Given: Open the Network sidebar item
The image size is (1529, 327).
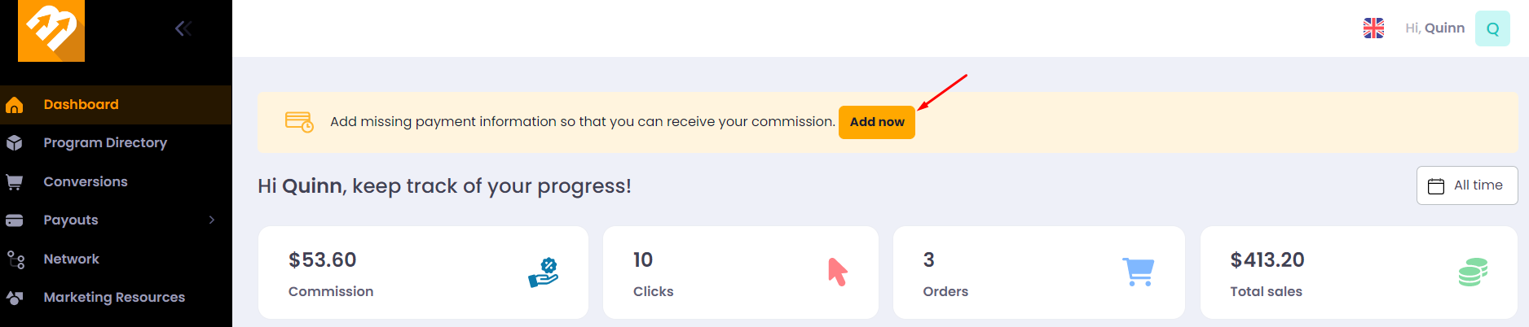Looking at the screenshot, I should point(116,259).
